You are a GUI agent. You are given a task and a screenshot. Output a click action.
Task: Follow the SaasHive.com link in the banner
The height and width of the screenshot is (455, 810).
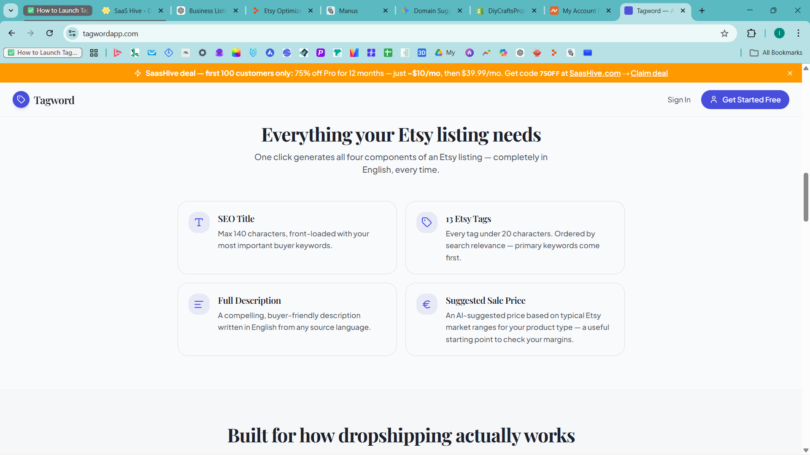(x=595, y=73)
